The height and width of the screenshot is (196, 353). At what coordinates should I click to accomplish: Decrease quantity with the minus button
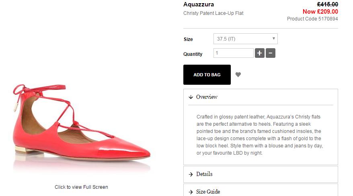coord(271,53)
